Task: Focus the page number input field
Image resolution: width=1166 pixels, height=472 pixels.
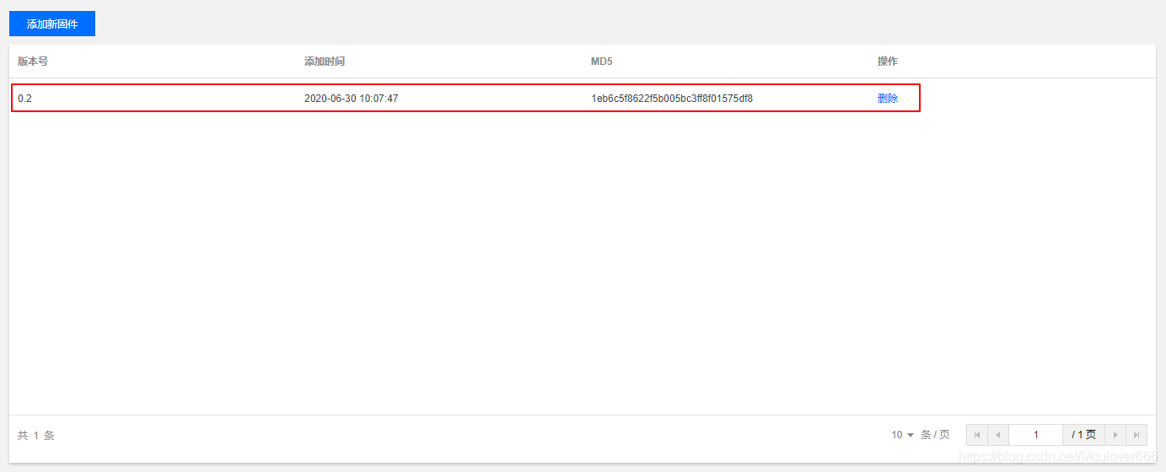Action: pos(1035,435)
